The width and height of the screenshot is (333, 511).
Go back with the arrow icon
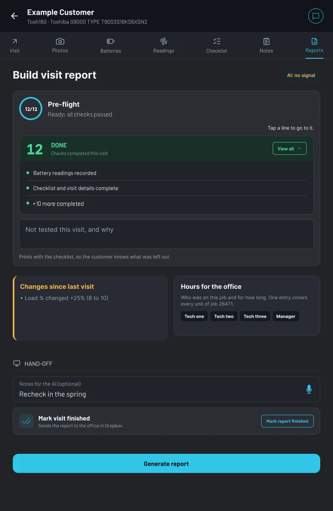(14, 16)
